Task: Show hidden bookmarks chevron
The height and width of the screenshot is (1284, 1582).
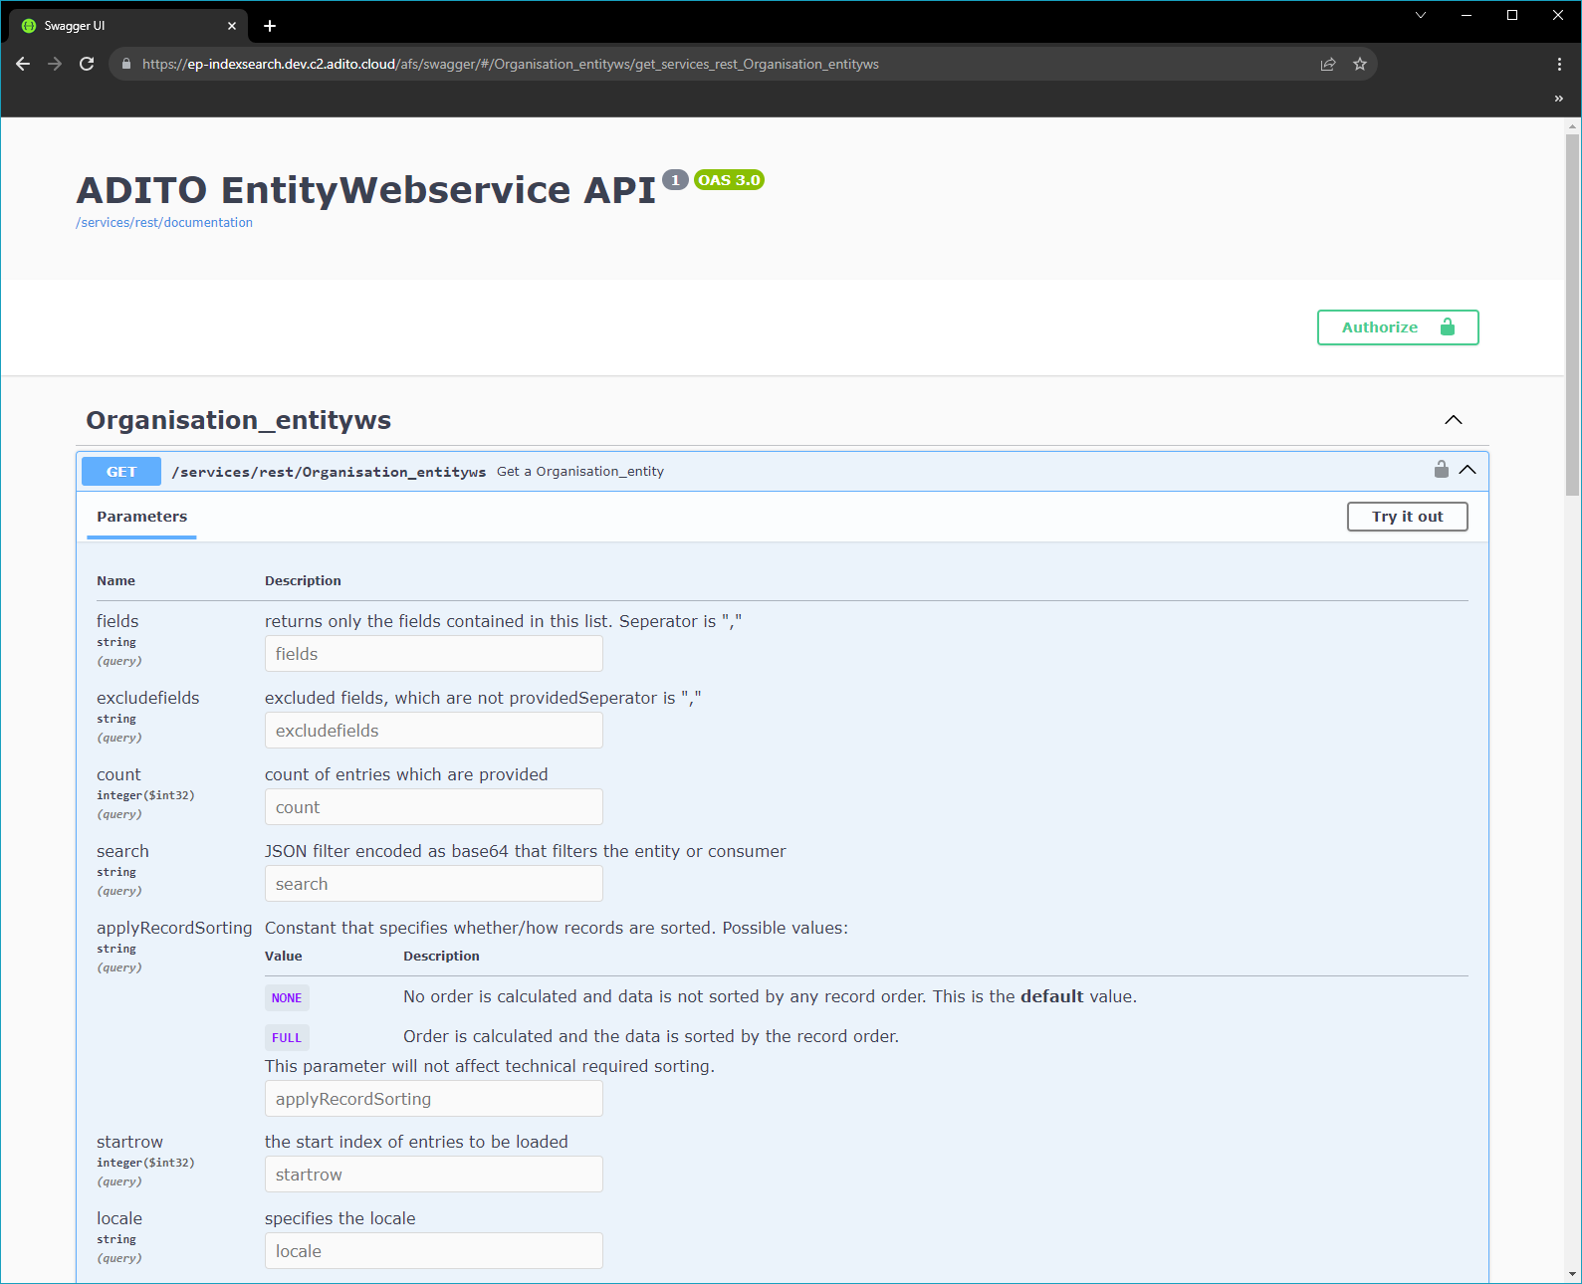Action: click(x=1559, y=99)
